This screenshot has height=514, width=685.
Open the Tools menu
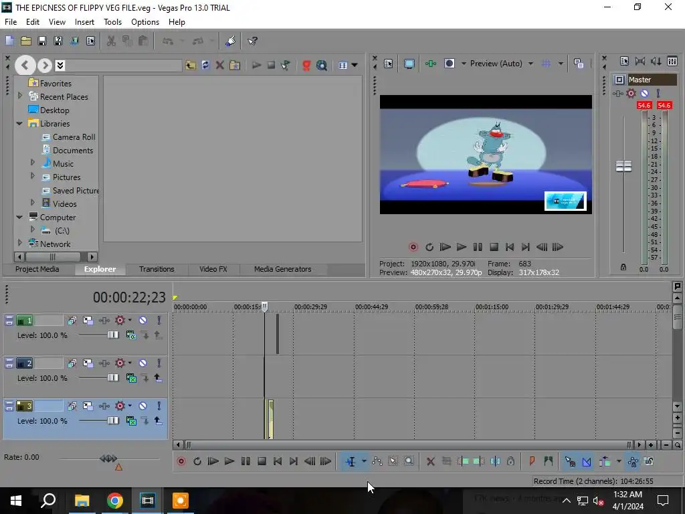point(112,22)
